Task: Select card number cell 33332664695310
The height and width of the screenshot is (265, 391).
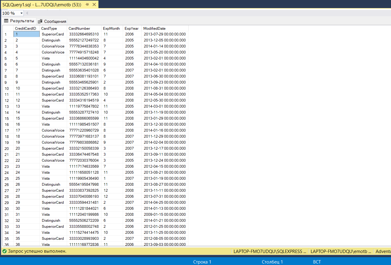Action: pos(84,34)
